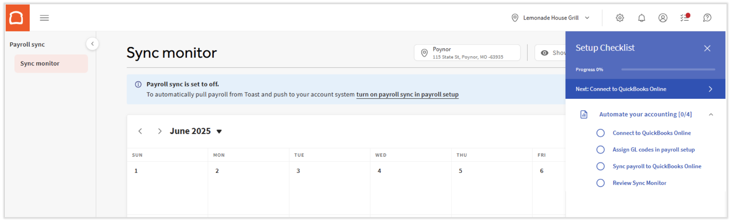Mark Assign GL codes checklist circle
This screenshot has width=732, height=223.
pos(600,150)
